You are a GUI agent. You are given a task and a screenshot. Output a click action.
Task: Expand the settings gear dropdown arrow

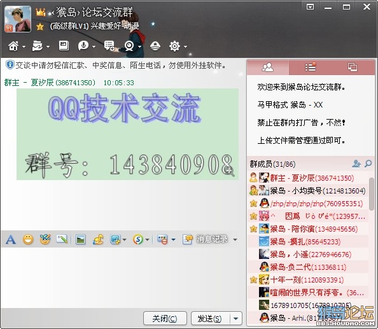tap(185, 46)
